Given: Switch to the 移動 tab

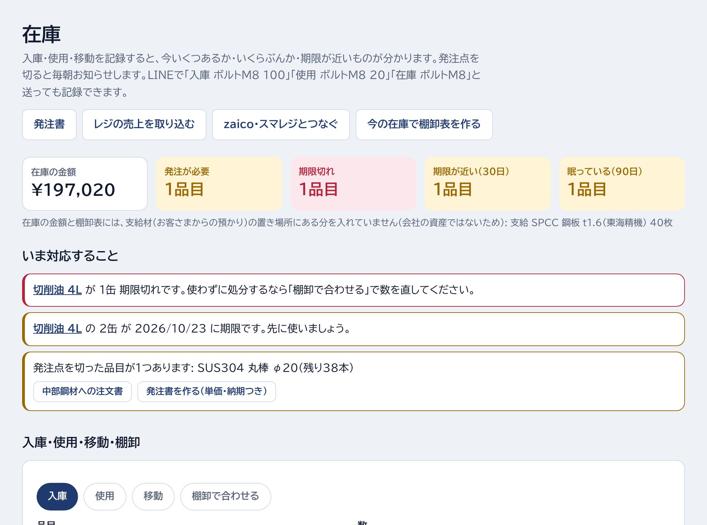Looking at the screenshot, I should click(x=153, y=496).
